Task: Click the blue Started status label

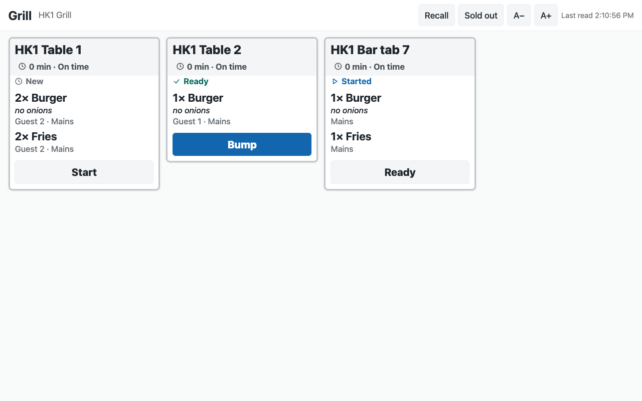Action: click(357, 81)
